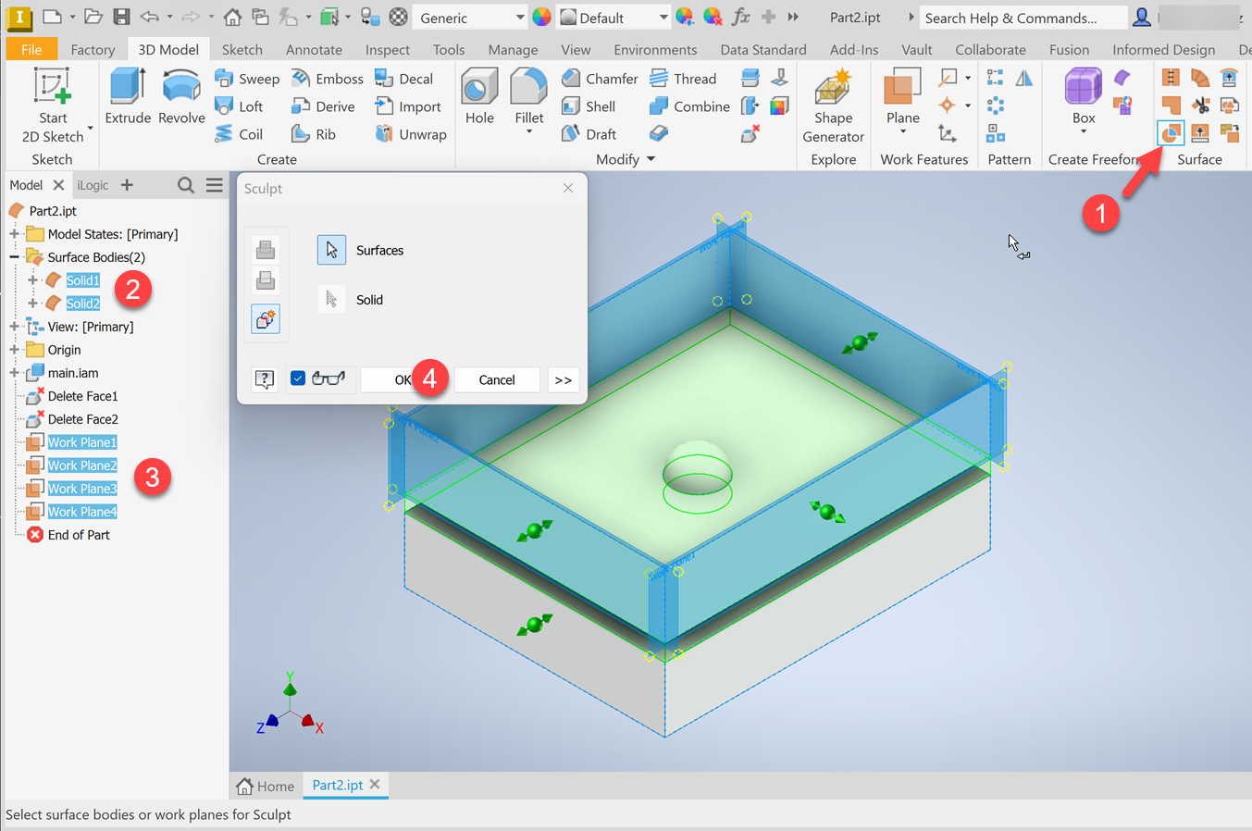Select the Surfaces mode in the Sculpt dialog
1252x831 pixels.
pyautogui.click(x=331, y=250)
